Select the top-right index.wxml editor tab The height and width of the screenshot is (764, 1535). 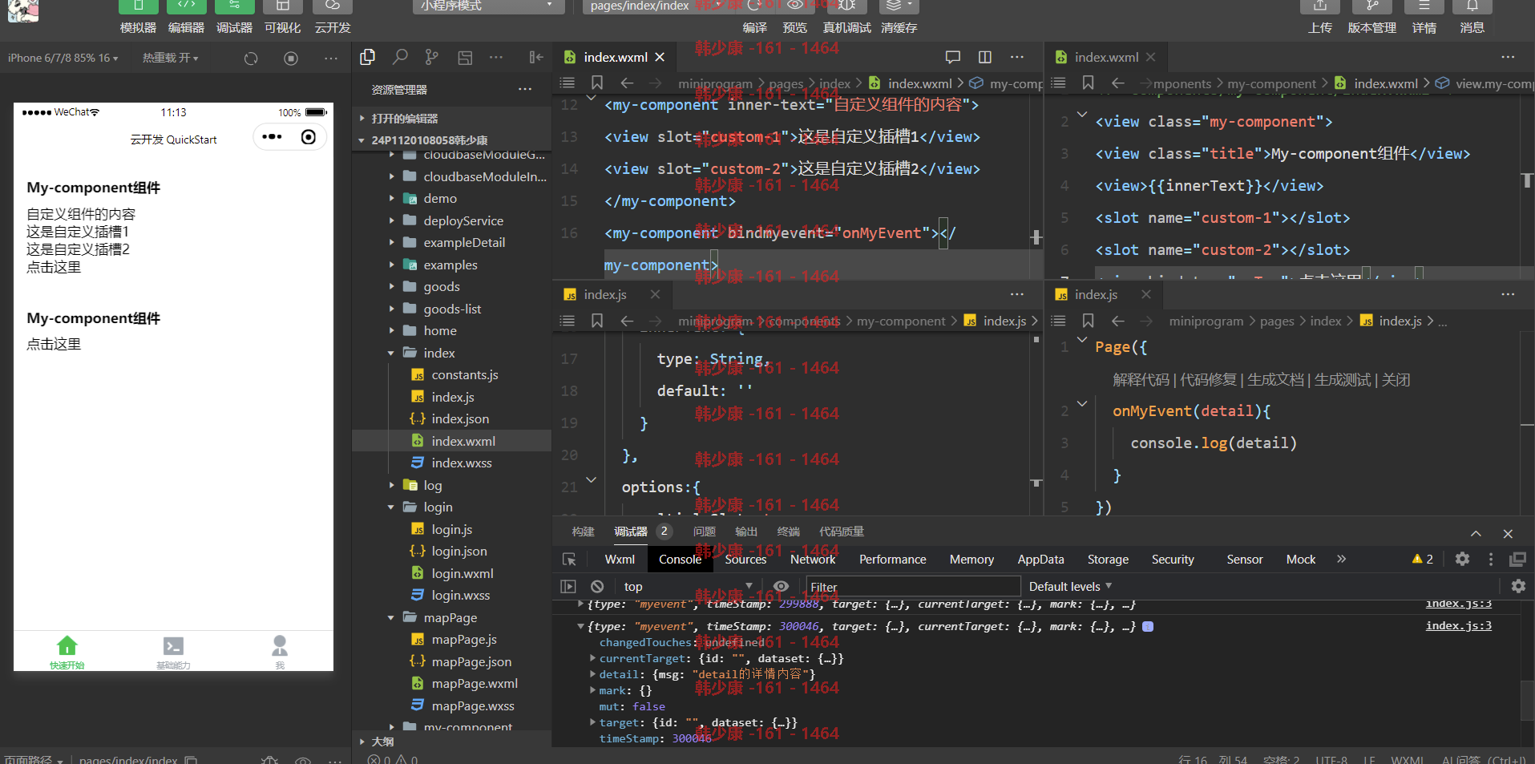pos(1105,57)
